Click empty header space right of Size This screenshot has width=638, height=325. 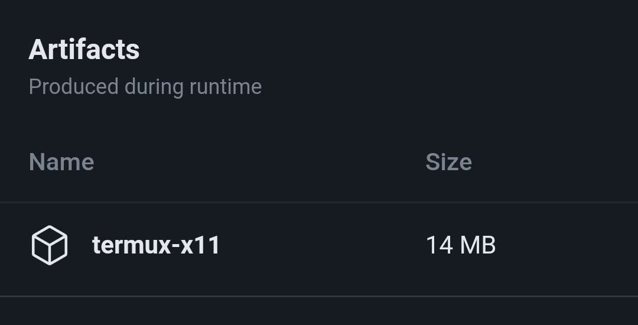point(555,162)
